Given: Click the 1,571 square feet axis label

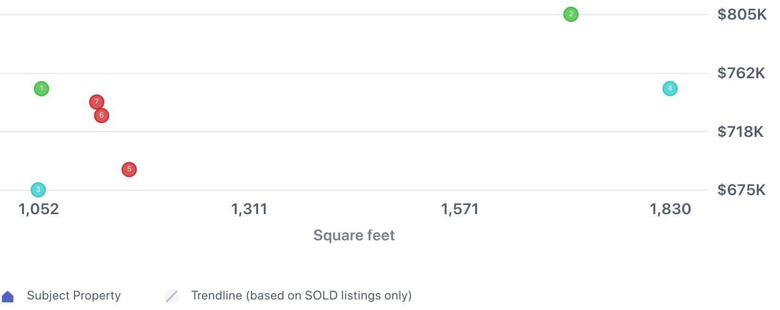Looking at the screenshot, I should 460,209.
